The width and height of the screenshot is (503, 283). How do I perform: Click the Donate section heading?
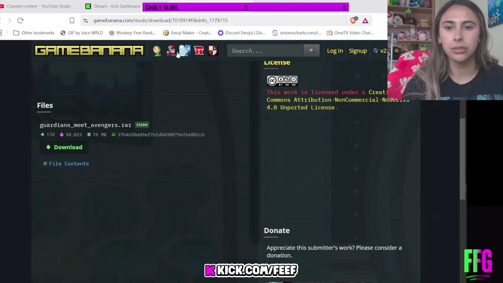tap(277, 231)
